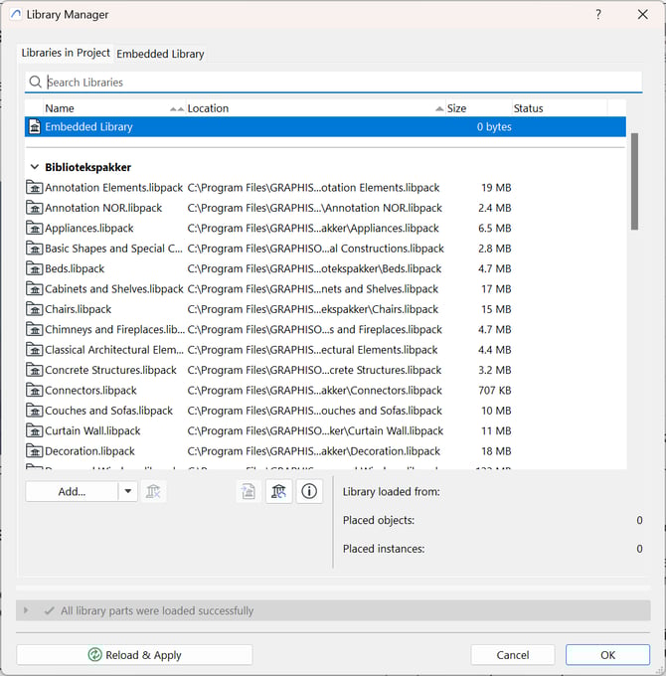Click the library refresh icon beside the info button

coord(279,491)
